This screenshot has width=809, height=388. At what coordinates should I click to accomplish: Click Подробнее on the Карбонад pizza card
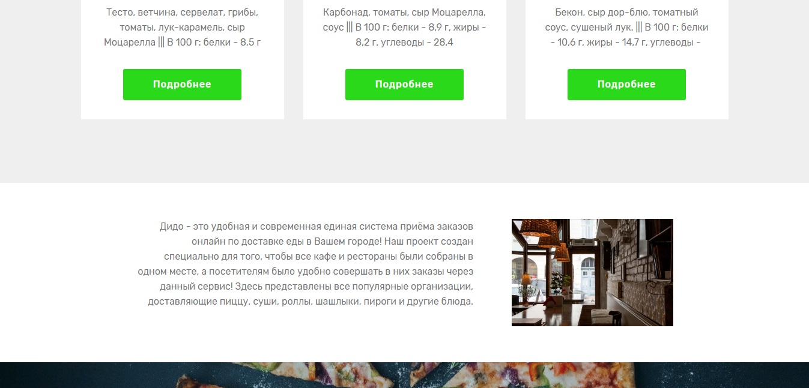click(x=404, y=85)
